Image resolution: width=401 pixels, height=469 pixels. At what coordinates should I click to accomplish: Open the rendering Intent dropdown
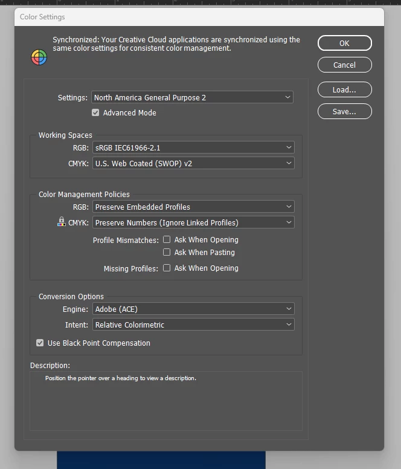tap(193, 325)
